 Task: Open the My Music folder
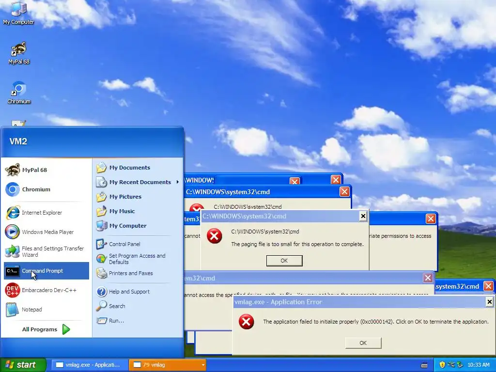coord(138,211)
